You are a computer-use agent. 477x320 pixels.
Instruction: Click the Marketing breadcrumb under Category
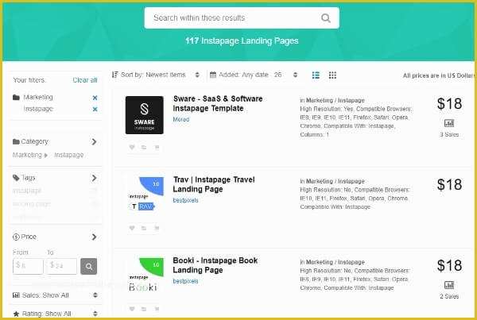(x=27, y=155)
